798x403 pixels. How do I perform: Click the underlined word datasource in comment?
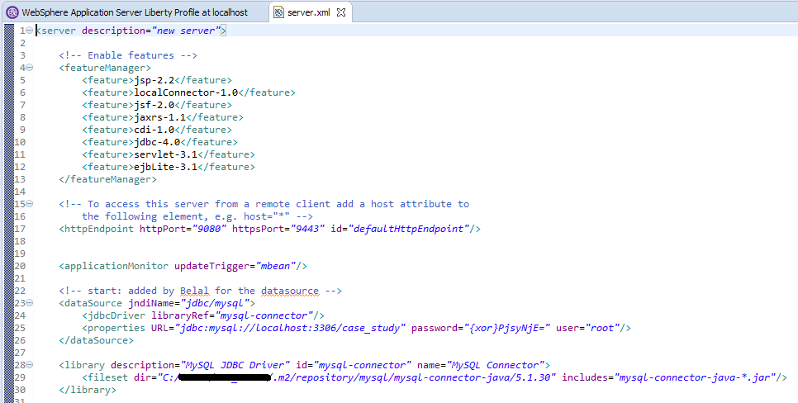tap(290, 291)
